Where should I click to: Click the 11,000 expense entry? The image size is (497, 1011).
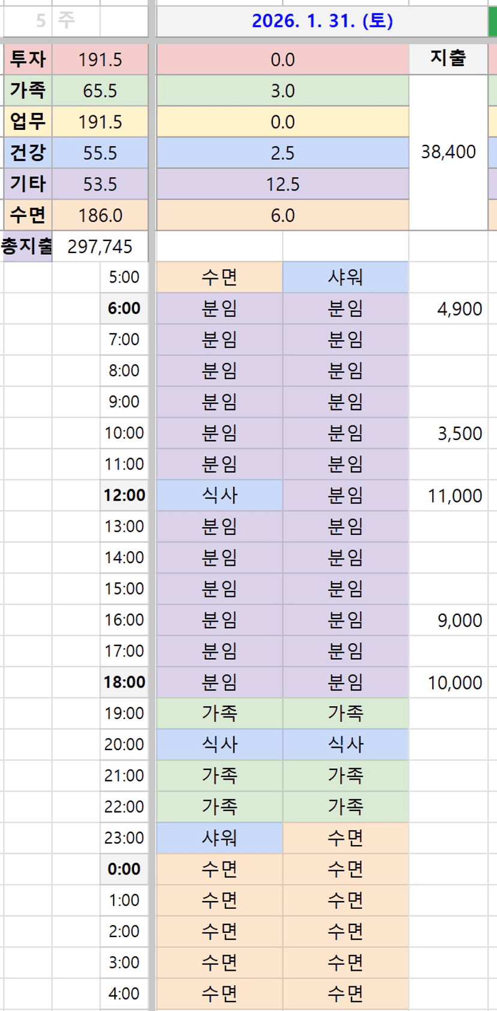click(454, 496)
